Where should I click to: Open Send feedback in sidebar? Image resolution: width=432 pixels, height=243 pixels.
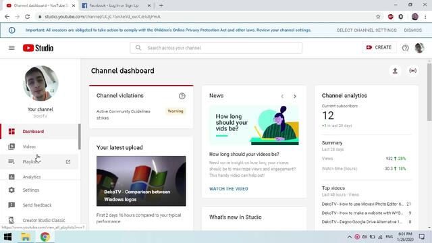tap(39, 205)
